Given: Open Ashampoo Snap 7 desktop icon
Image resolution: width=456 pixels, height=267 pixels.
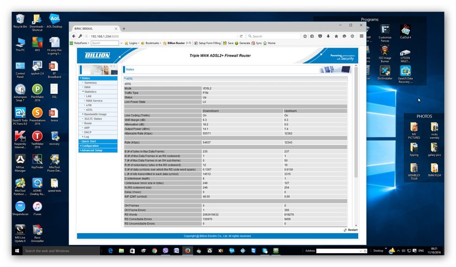Looking at the screenshot, I should 20,92.
